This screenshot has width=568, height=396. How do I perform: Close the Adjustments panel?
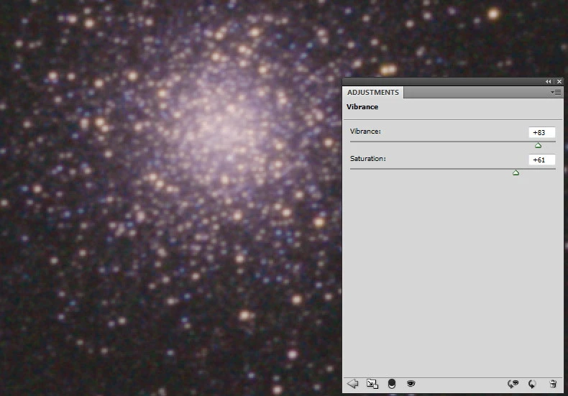pyautogui.click(x=559, y=82)
